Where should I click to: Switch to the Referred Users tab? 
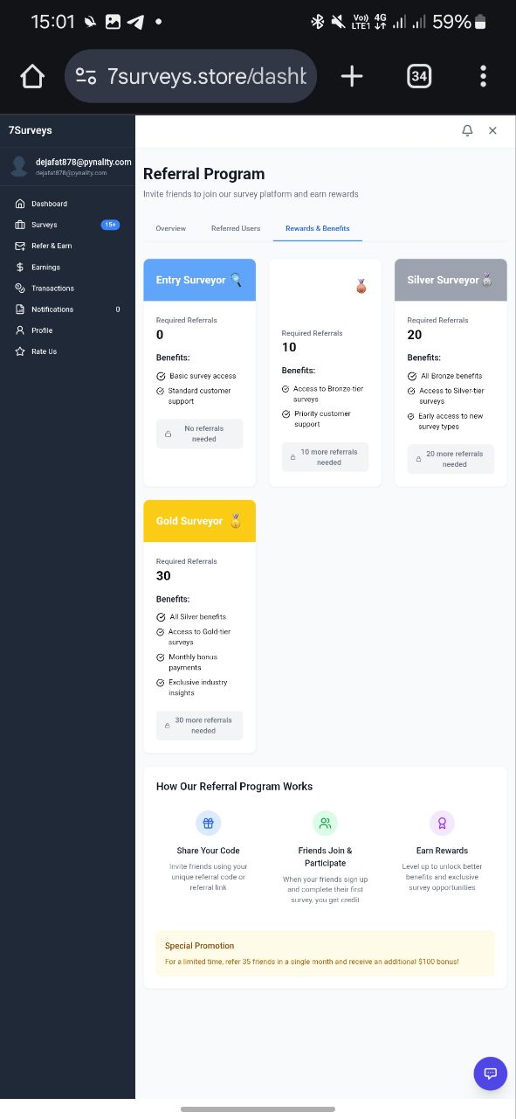[x=236, y=228]
